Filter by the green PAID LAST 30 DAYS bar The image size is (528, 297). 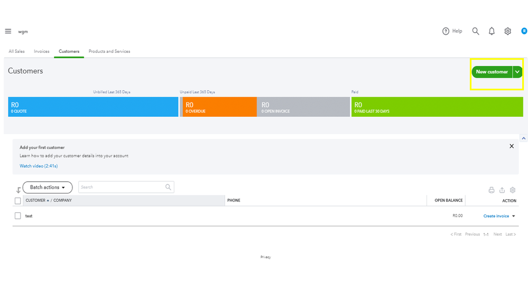click(437, 107)
